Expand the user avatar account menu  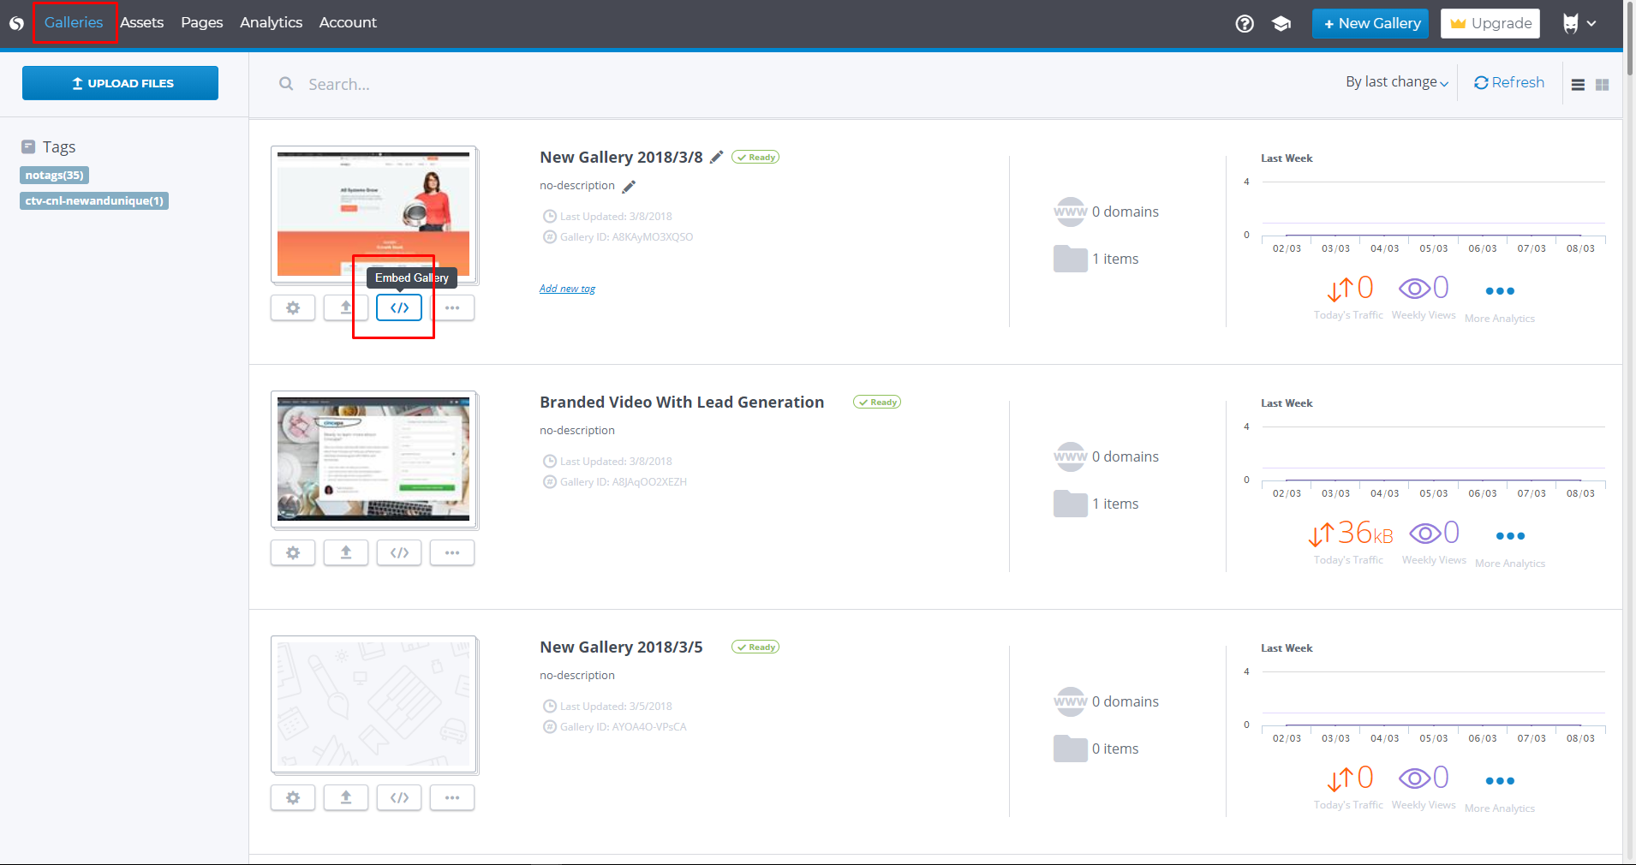(1579, 24)
